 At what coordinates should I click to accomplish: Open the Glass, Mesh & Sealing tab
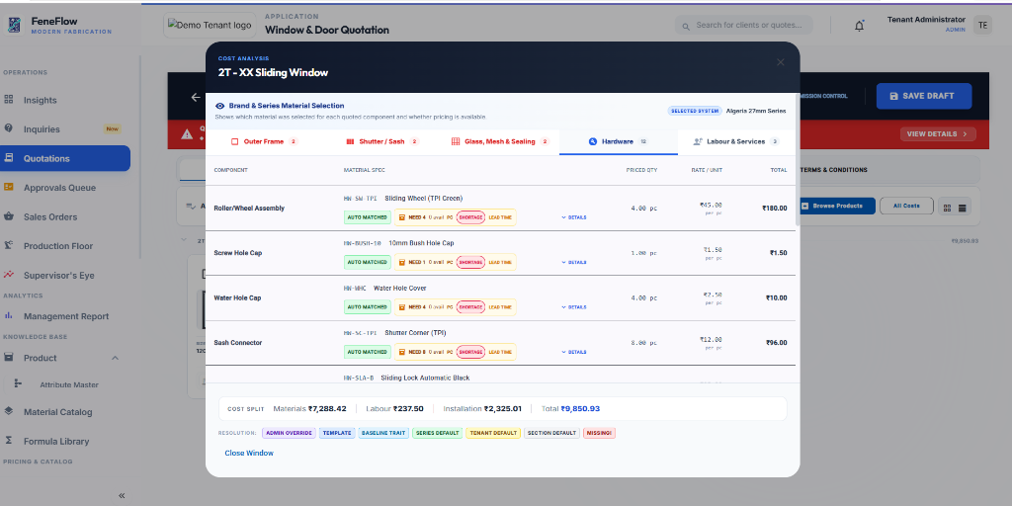(500, 141)
